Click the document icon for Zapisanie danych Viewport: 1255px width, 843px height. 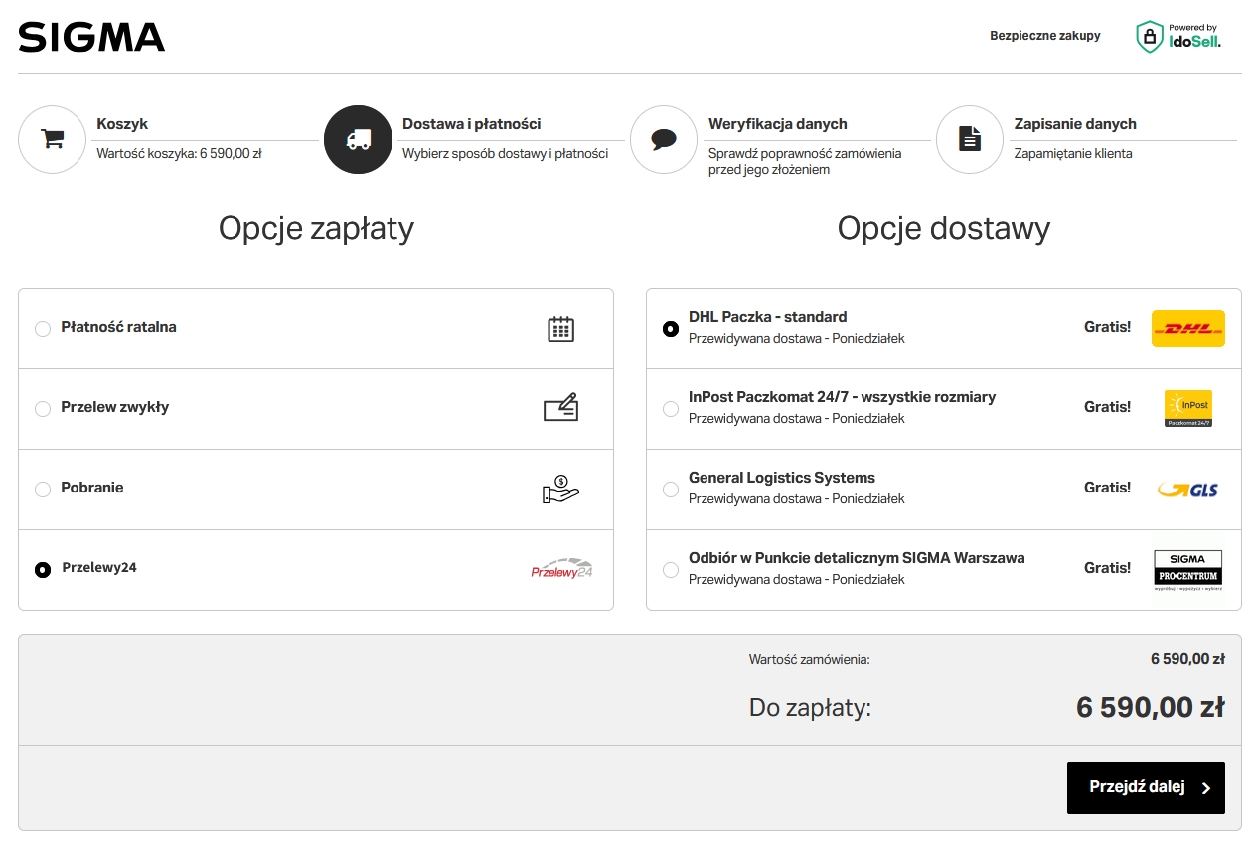click(x=970, y=139)
